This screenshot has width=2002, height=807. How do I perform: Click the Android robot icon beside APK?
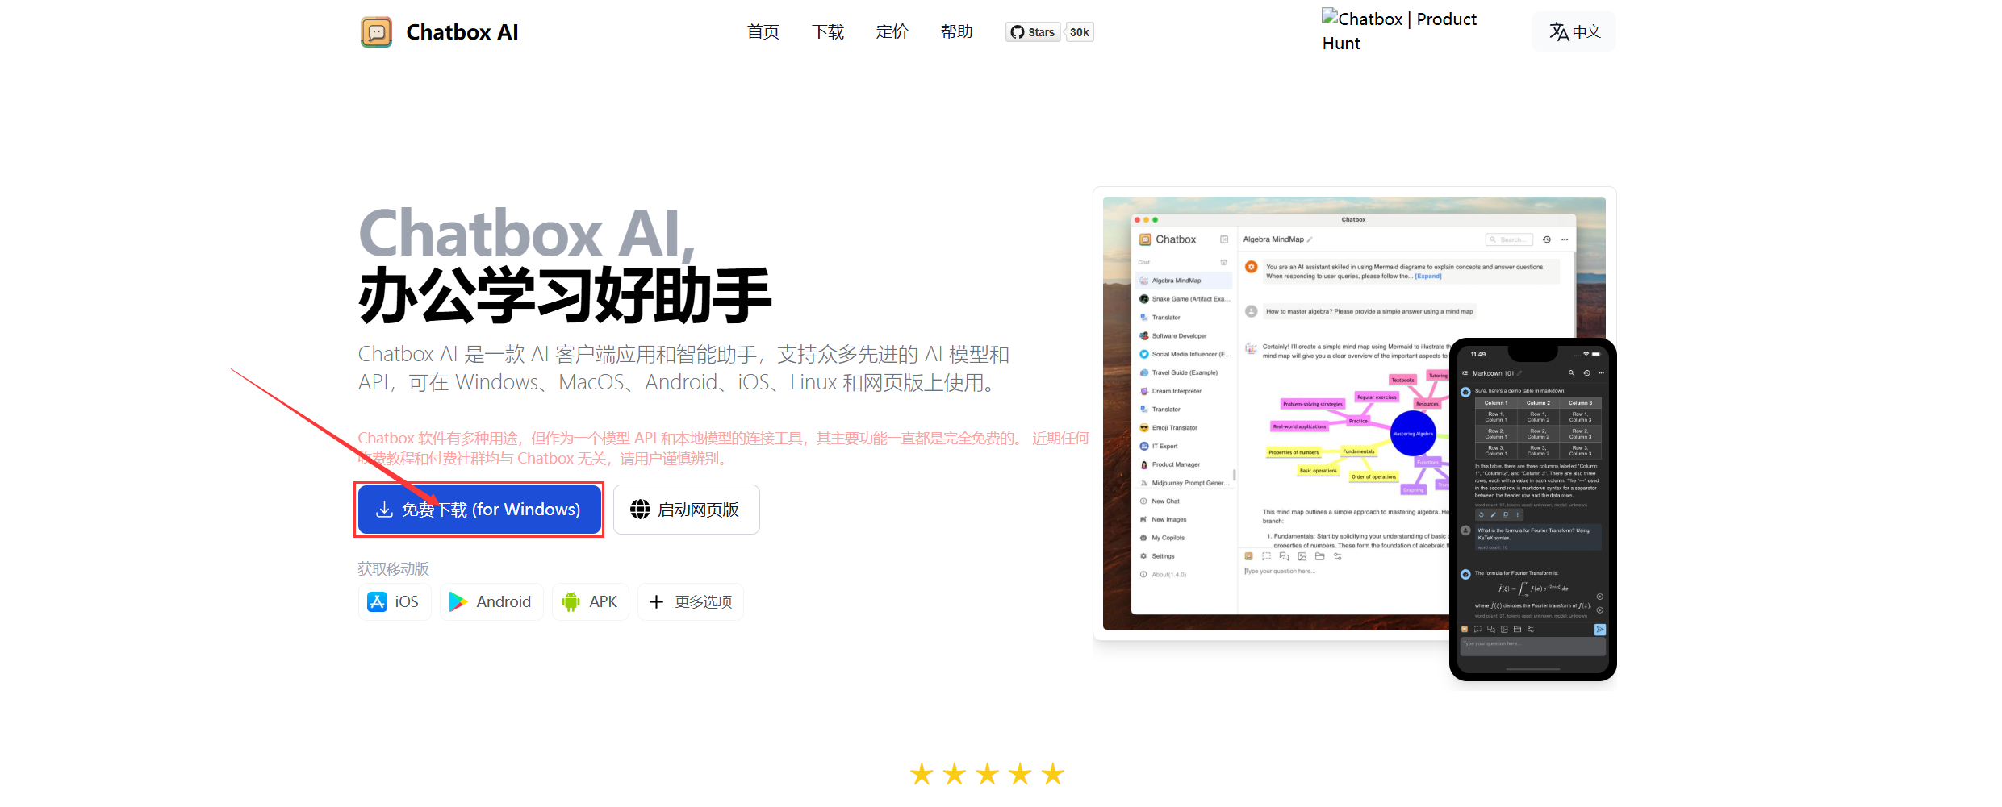click(571, 601)
